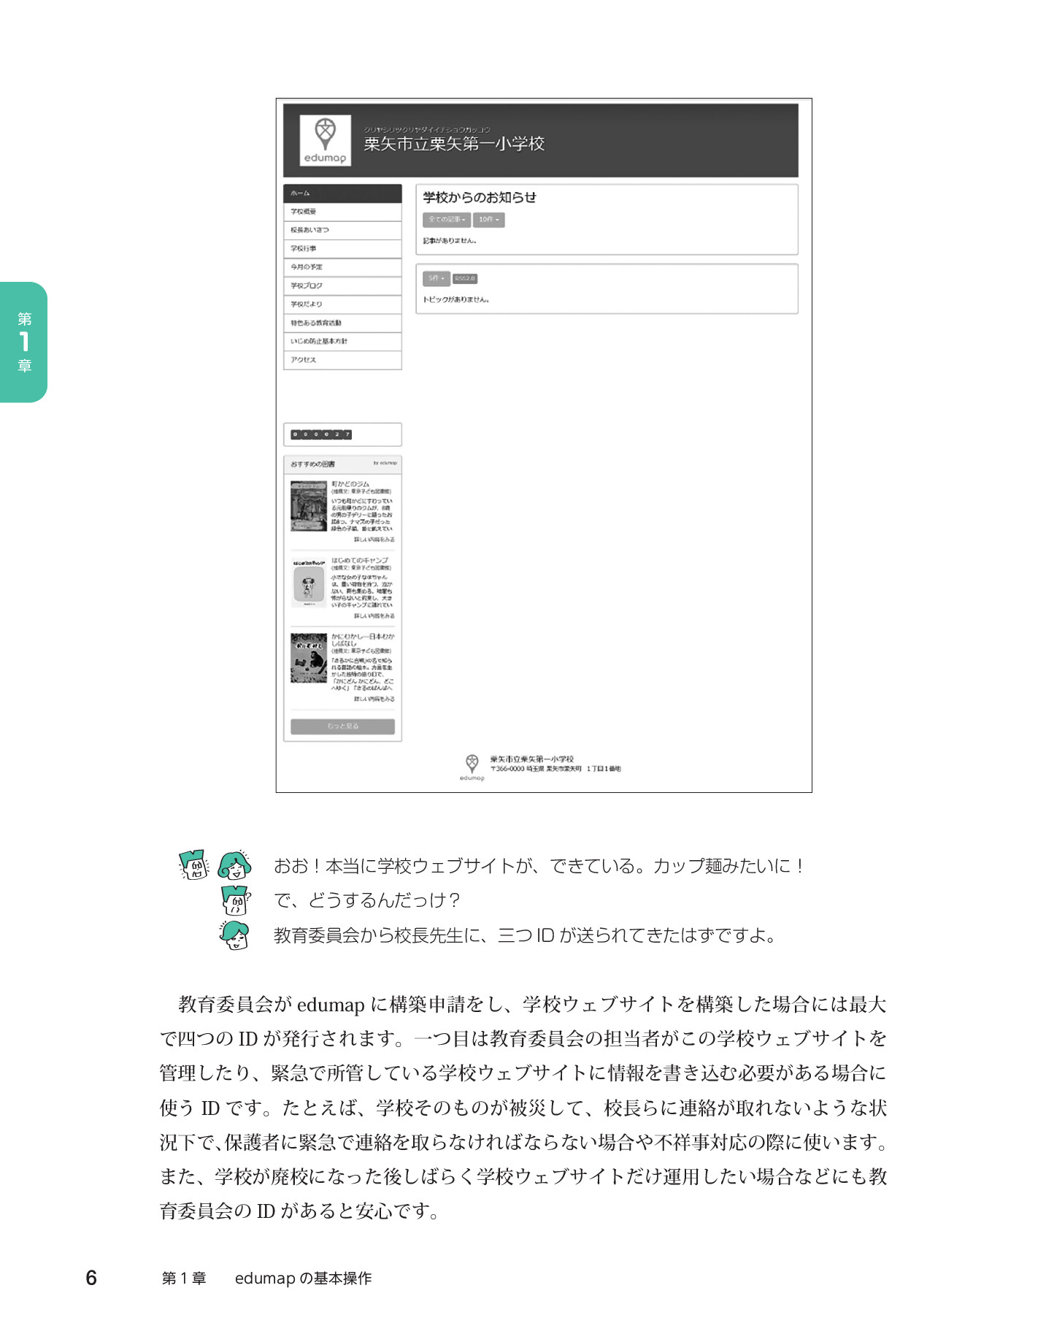Open the 町かどのジム book title link

click(x=350, y=484)
